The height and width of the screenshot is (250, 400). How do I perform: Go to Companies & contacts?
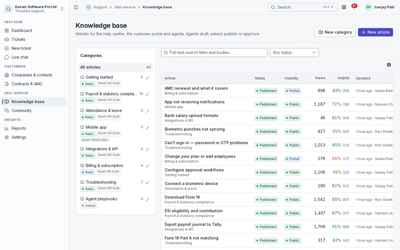[x=34, y=75]
